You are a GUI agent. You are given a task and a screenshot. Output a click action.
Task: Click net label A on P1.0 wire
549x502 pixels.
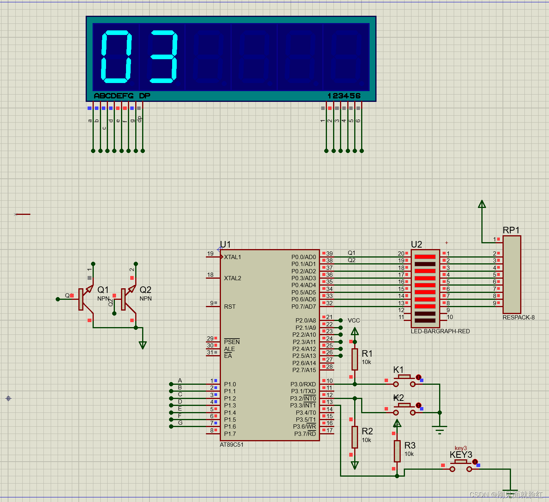pos(180,381)
